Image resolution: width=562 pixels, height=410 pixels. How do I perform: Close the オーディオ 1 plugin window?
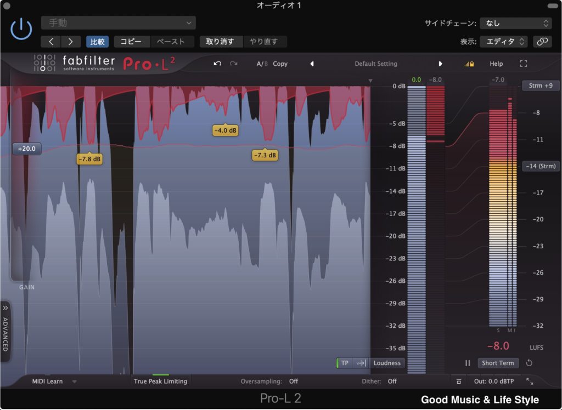click(x=6, y=5)
